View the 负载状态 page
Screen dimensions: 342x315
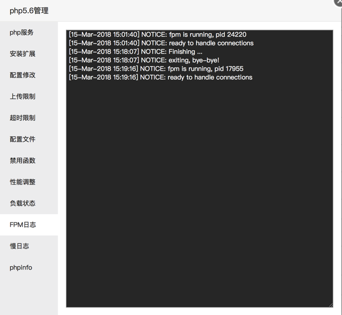coord(29,203)
